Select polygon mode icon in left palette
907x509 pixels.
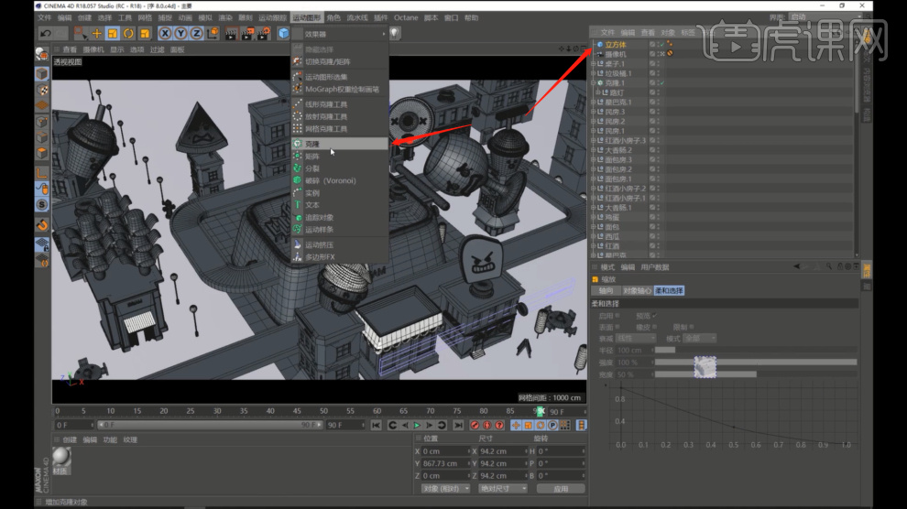pos(42,153)
